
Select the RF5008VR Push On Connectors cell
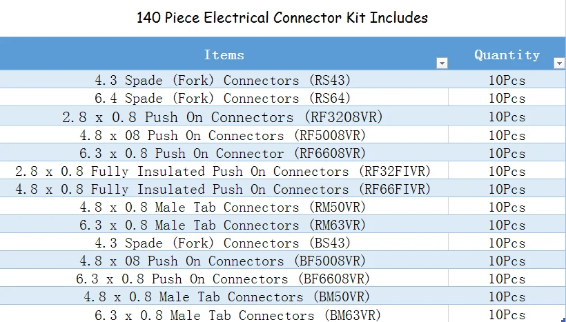pyautogui.click(x=223, y=135)
